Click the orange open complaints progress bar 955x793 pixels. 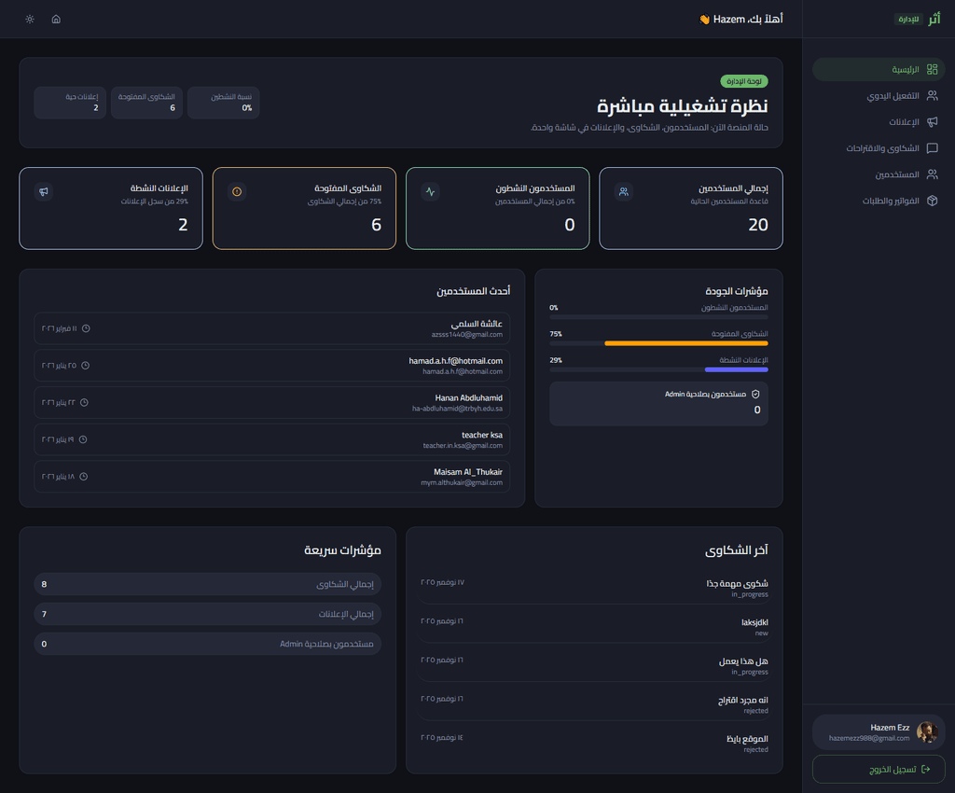(685, 343)
